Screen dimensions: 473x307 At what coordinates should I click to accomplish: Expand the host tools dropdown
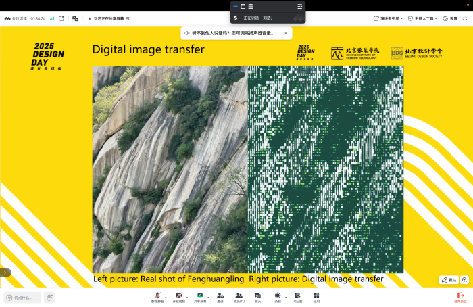click(x=423, y=18)
